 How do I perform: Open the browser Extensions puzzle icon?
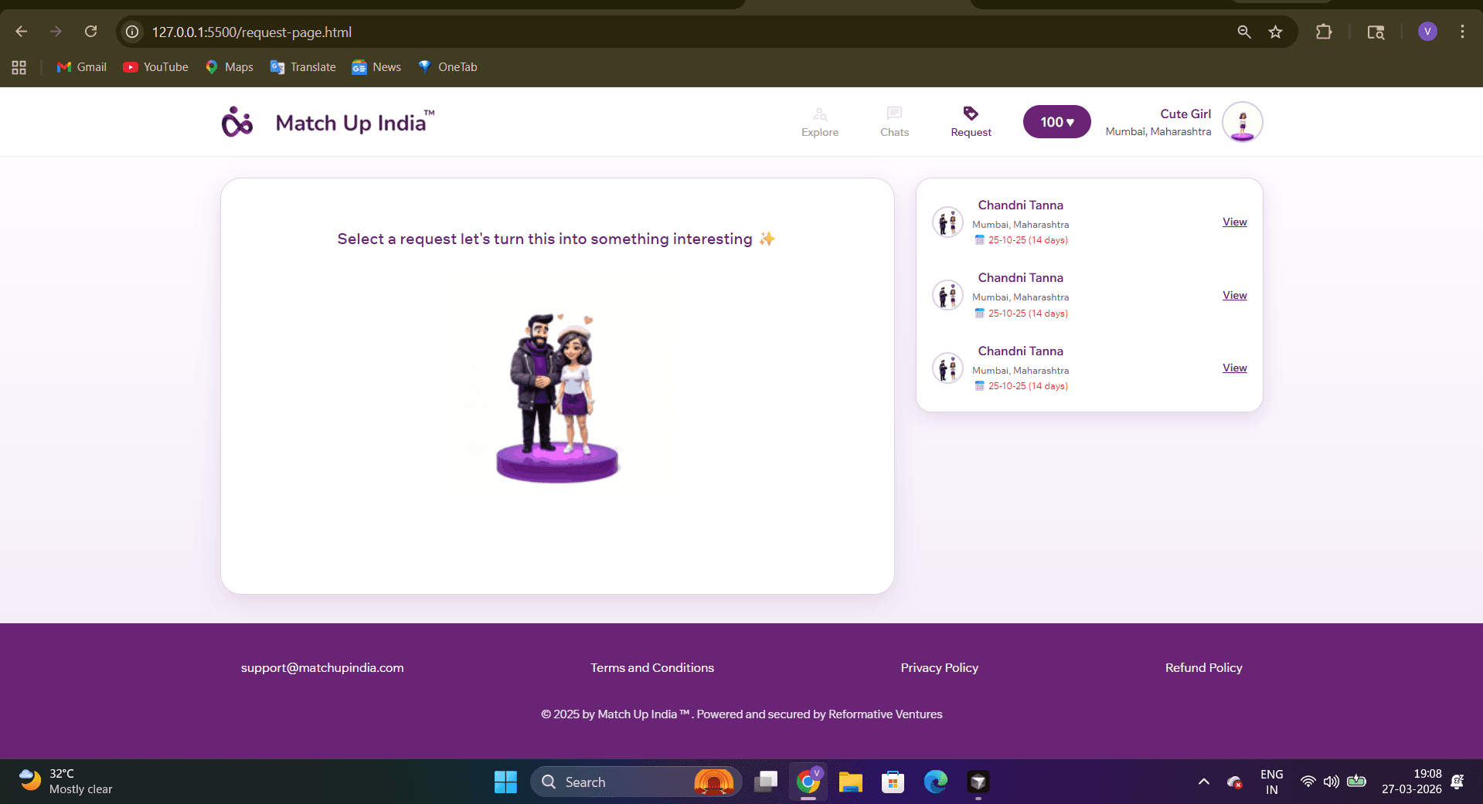click(1324, 32)
